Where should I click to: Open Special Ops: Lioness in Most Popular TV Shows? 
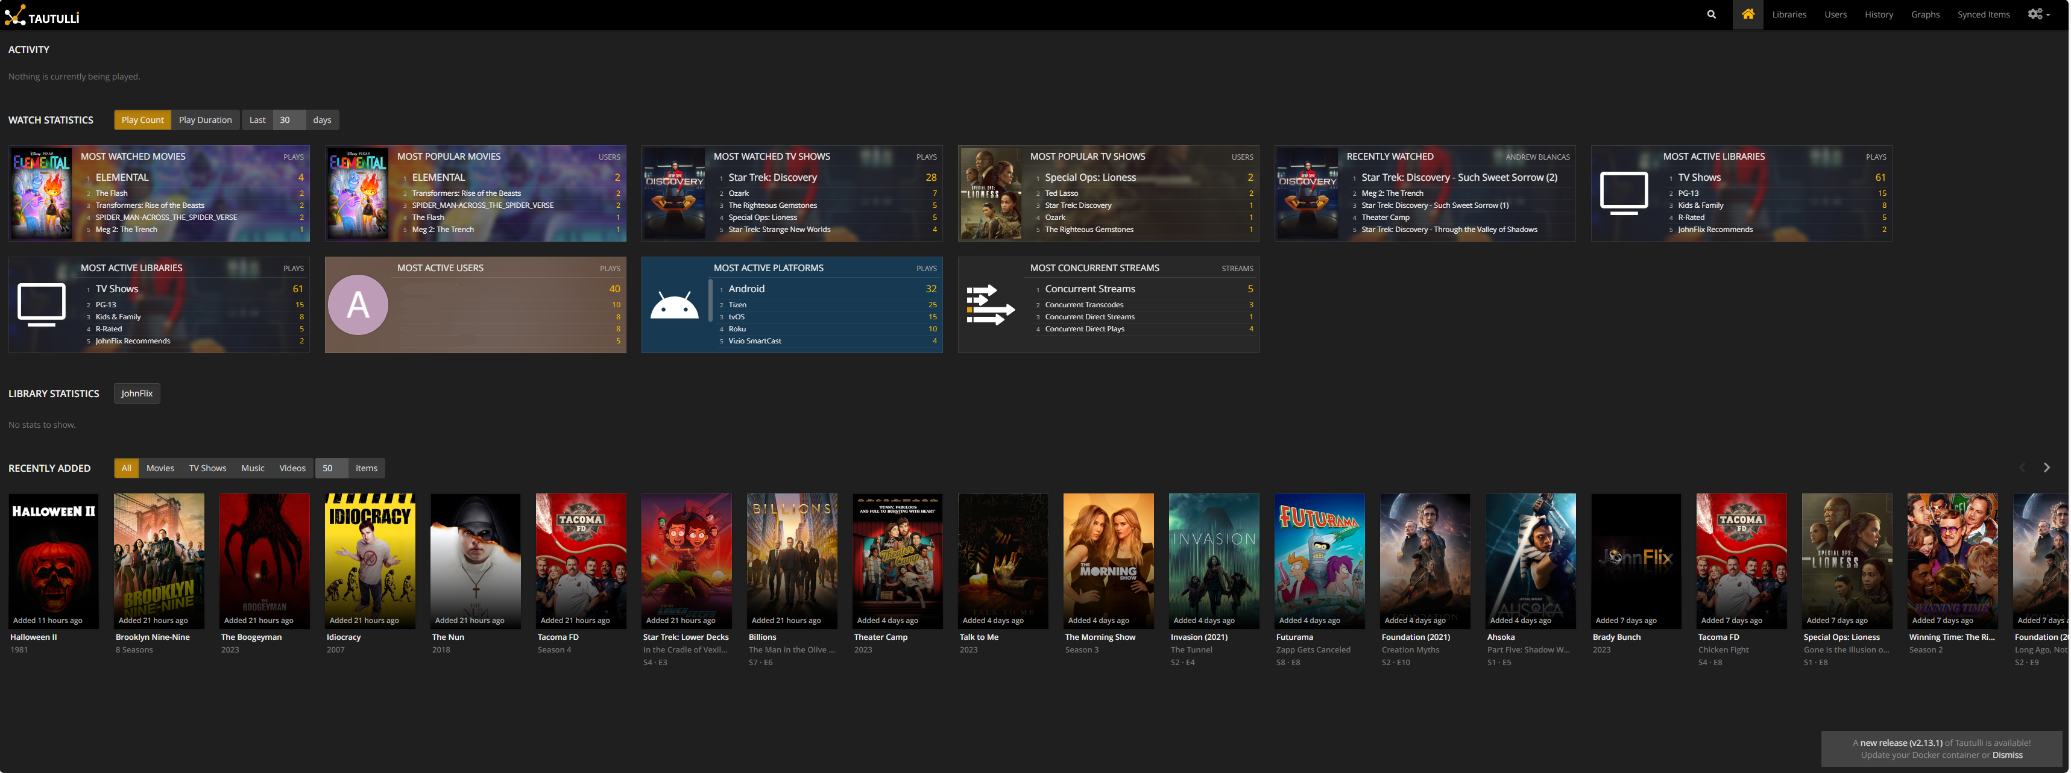pos(1090,178)
